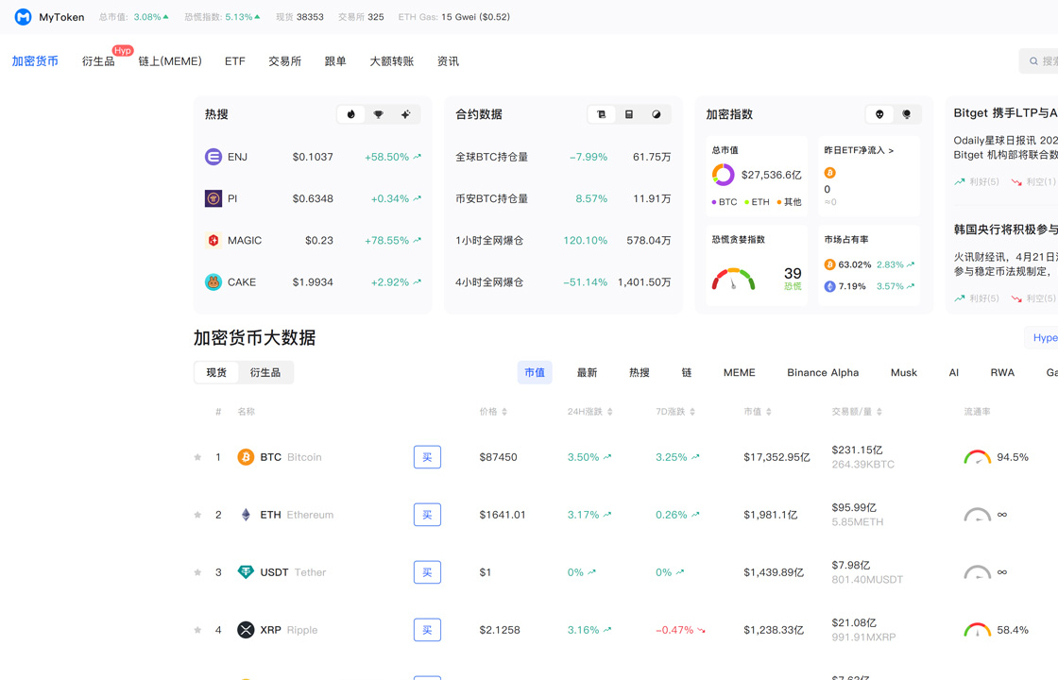Click the CAKE coin icon

click(x=213, y=282)
